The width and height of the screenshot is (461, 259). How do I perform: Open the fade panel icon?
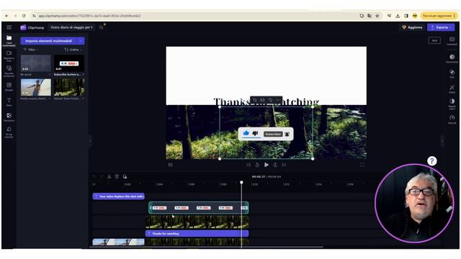click(452, 58)
